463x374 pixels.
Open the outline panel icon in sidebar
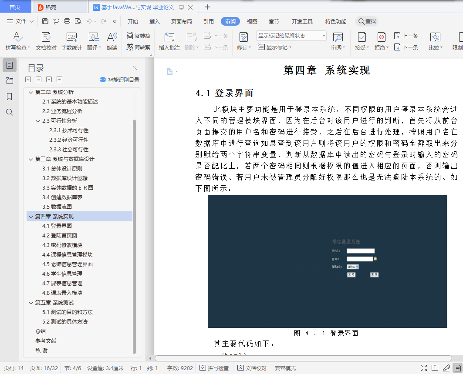pos(10,65)
